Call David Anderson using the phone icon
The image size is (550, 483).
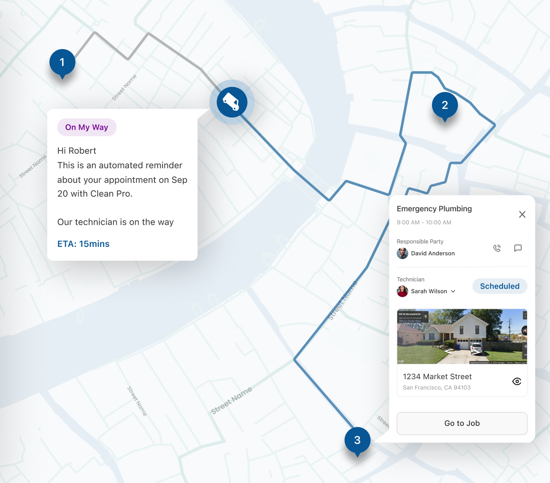[x=497, y=248]
